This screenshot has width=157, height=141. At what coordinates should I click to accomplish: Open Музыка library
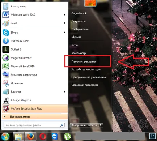[76, 37]
